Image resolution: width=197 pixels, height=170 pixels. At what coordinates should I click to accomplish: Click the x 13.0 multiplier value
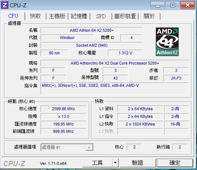(64, 116)
